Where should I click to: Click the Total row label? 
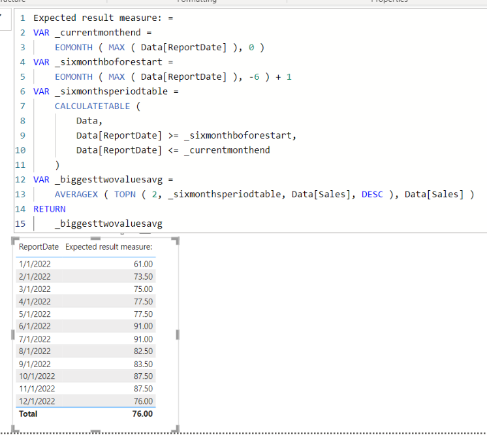tap(28, 414)
